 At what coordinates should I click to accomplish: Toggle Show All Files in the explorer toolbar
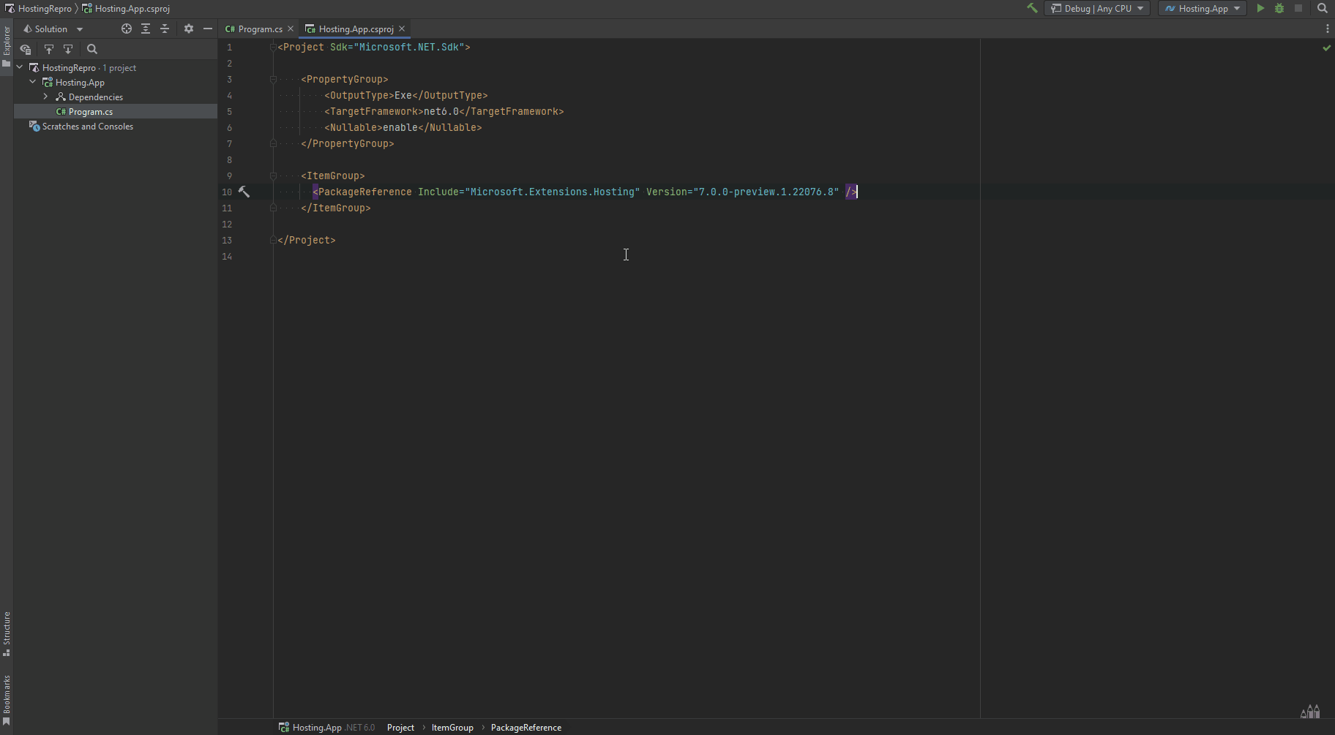[x=26, y=49]
